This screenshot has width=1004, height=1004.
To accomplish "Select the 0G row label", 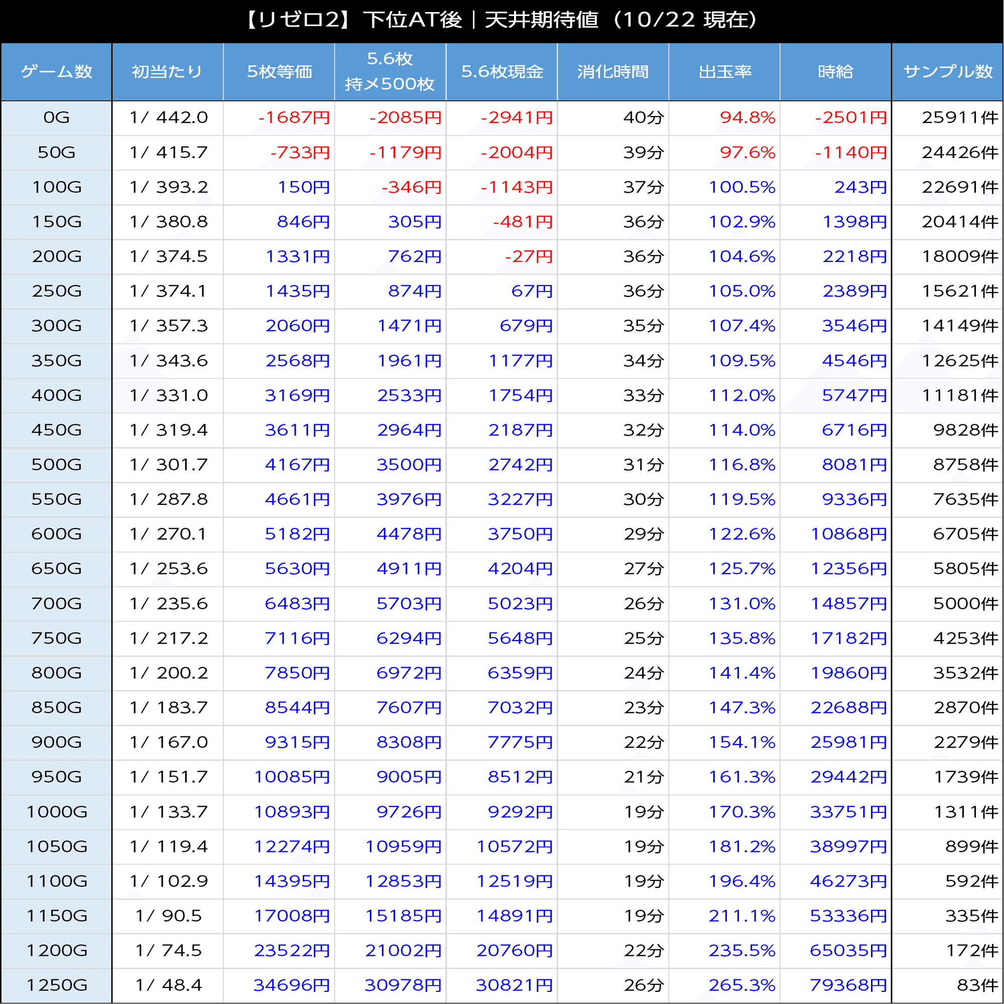I will click(56, 117).
